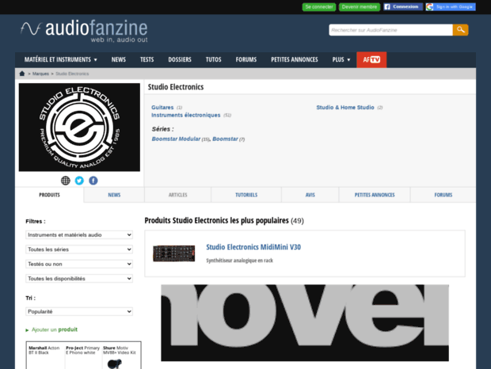Screen dimensions: 491x369
Task: Switch to the Avis tab
Action: pos(310,195)
